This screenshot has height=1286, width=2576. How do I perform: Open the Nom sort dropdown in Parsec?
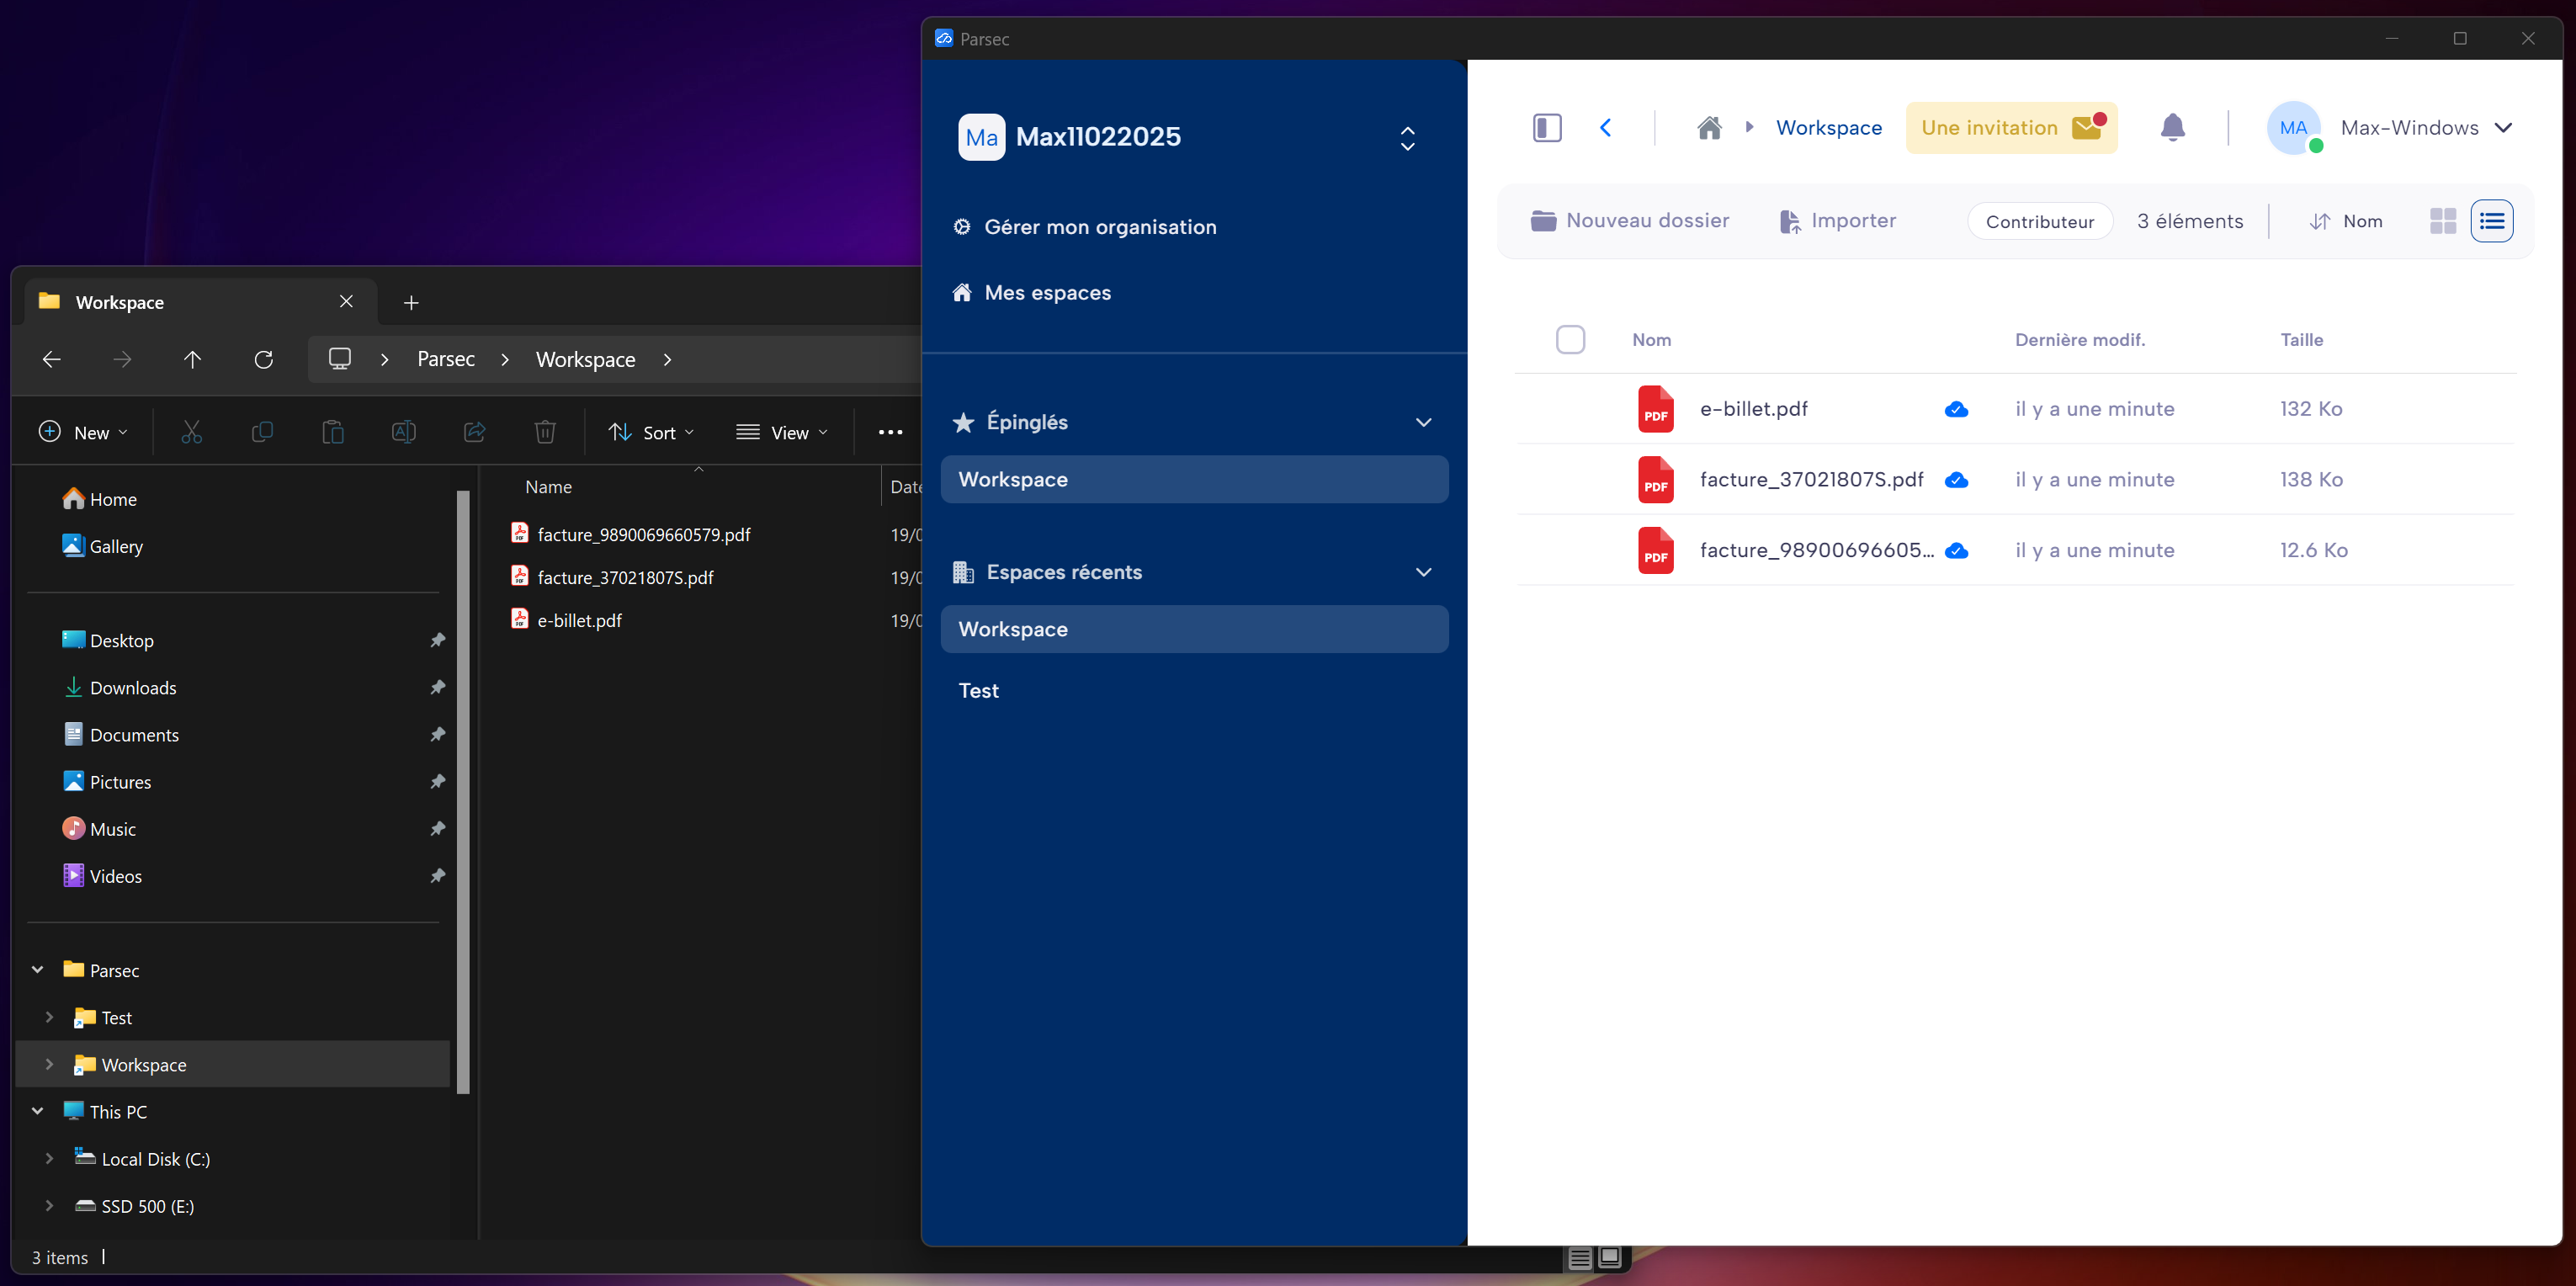[2346, 221]
